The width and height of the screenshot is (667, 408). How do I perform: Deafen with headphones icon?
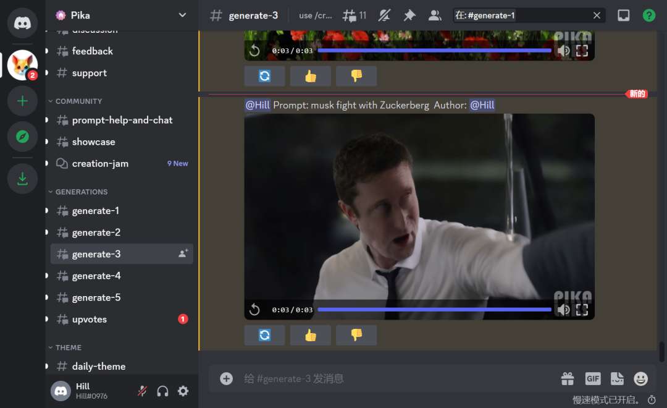[x=162, y=391]
